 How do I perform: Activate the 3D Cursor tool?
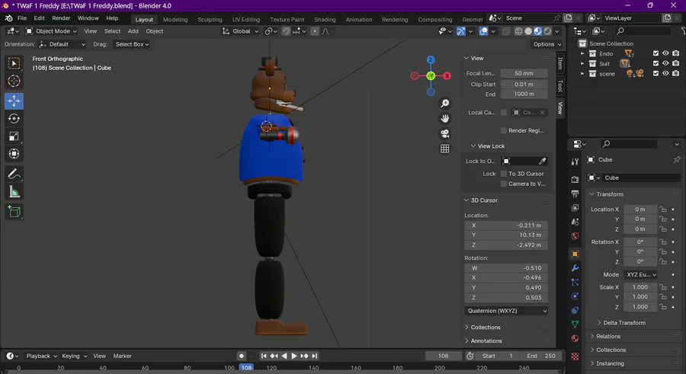tap(14, 81)
